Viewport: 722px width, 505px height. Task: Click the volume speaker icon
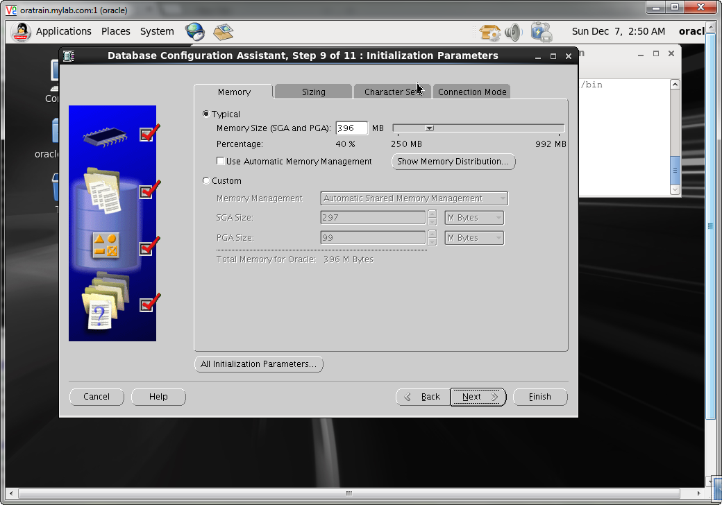(513, 32)
